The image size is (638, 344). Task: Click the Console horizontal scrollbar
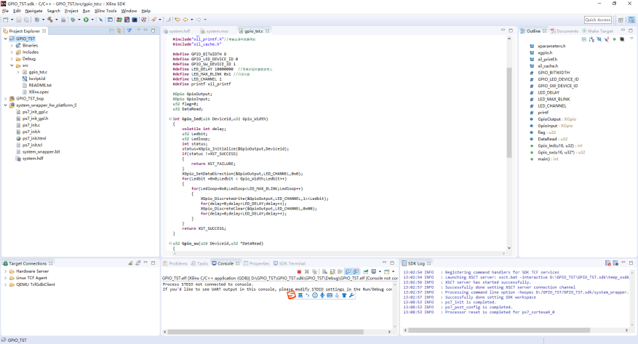click(266, 332)
